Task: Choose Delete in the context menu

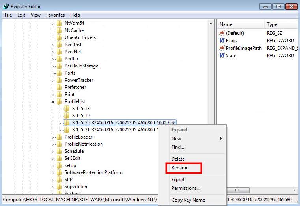Action: point(192,159)
